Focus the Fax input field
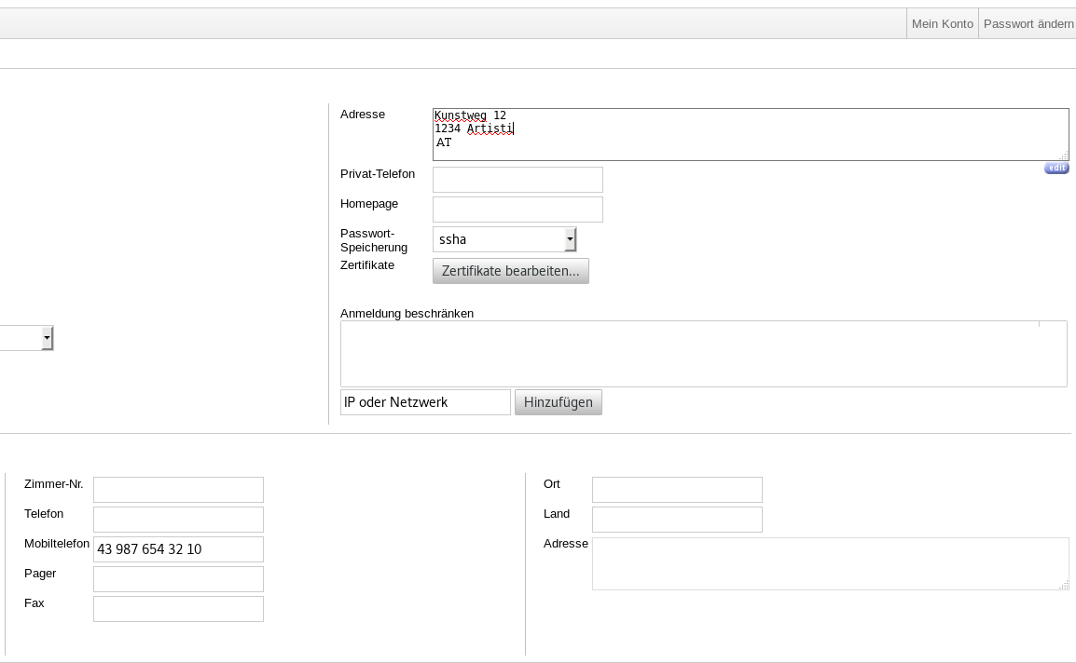 tap(178, 609)
